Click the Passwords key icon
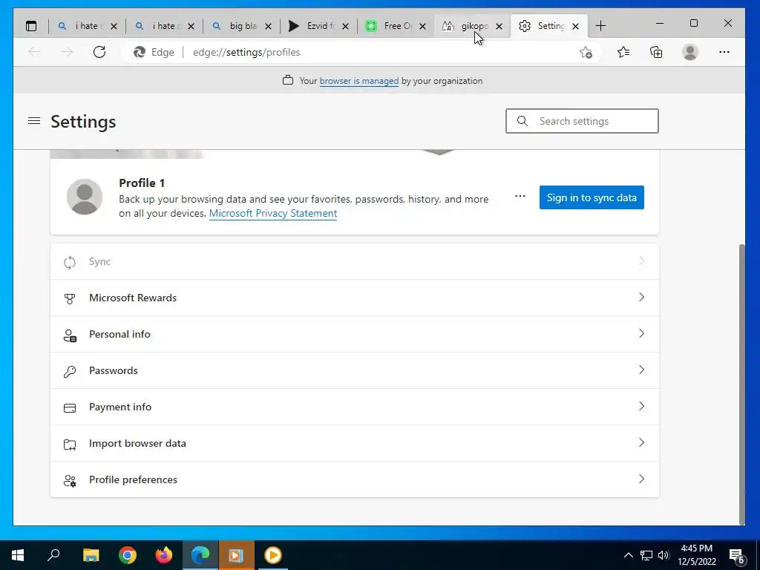The image size is (760, 570). coord(70,371)
